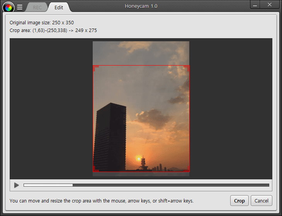Open the hamburger menu

tap(20, 7)
